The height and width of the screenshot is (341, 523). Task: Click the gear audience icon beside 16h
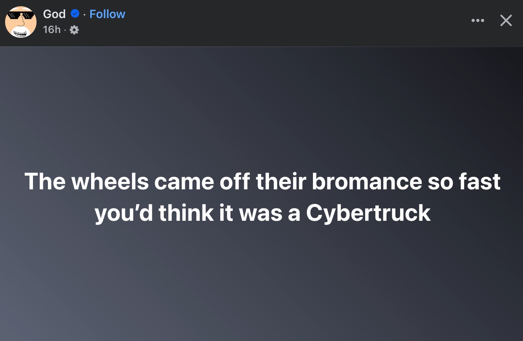click(x=74, y=30)
